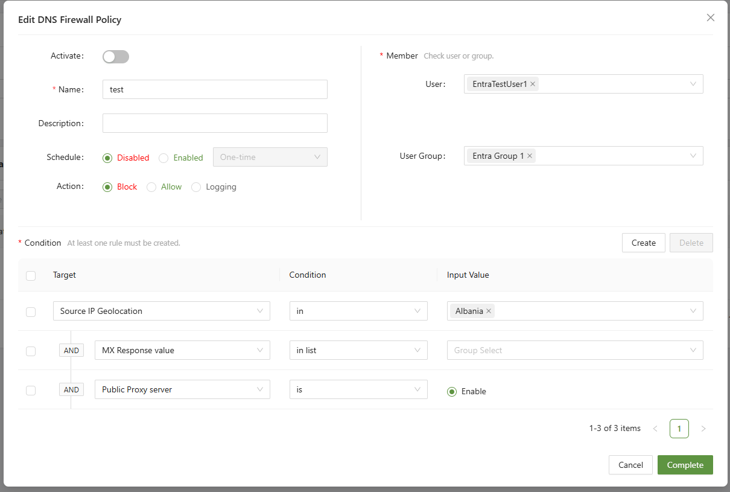
Task: Go to next page of conditions
Action: (703, 429)
